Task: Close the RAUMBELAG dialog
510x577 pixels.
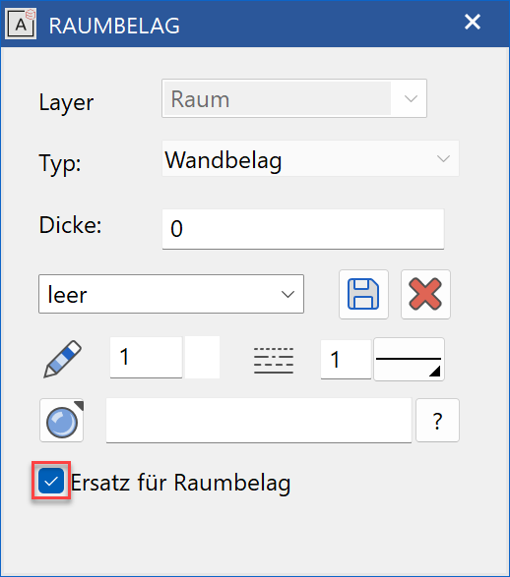Action: click(x=473, y=22)
